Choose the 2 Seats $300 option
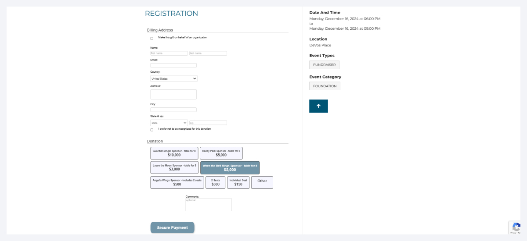The height and width of the screenshot is (241, 527). pyautogui.click(x=216, y=182)
